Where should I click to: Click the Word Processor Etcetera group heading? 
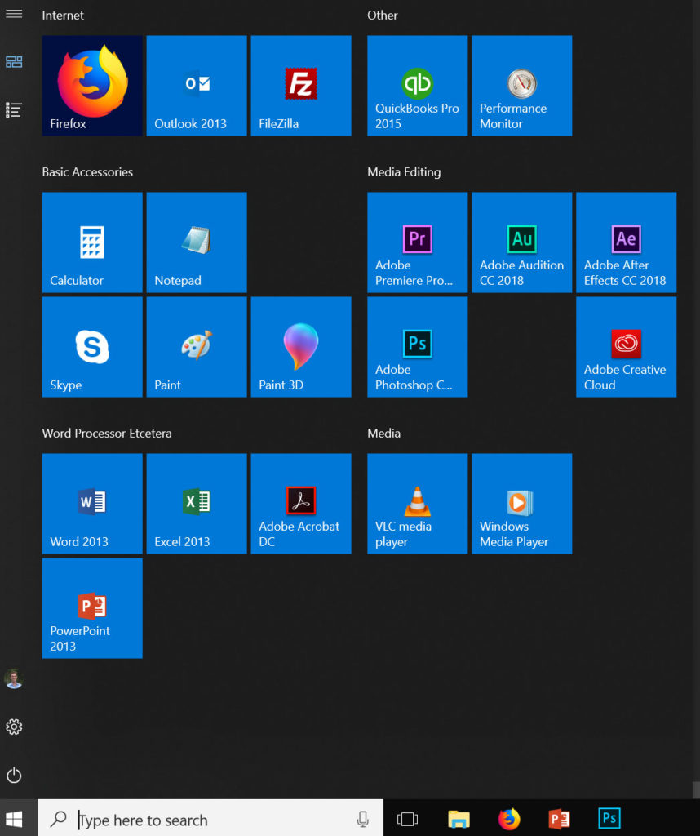pyautogui.click(x=107, y=434)
